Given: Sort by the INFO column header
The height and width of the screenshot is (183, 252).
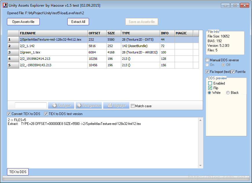Looking at the screenshot, I should click(x=167, y=33).
